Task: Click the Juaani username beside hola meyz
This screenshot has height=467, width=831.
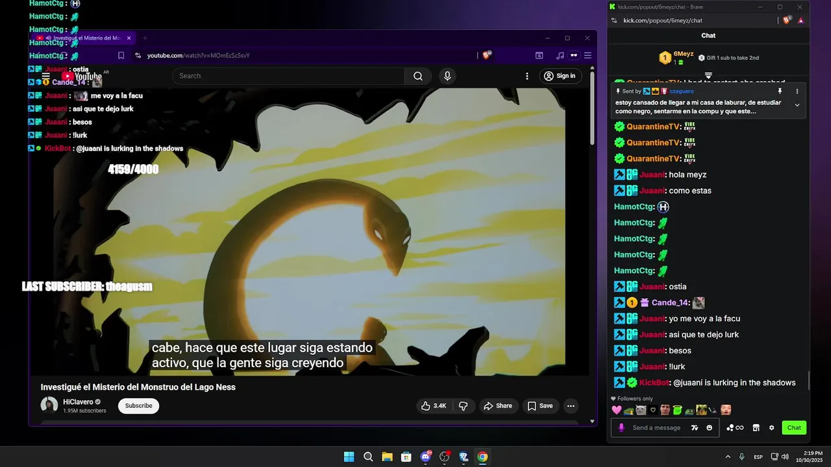Action: click(x=652, y=174)
